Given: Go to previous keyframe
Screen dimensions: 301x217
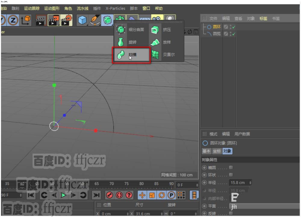Looking at the screenshot, I should tap(44, 195).
